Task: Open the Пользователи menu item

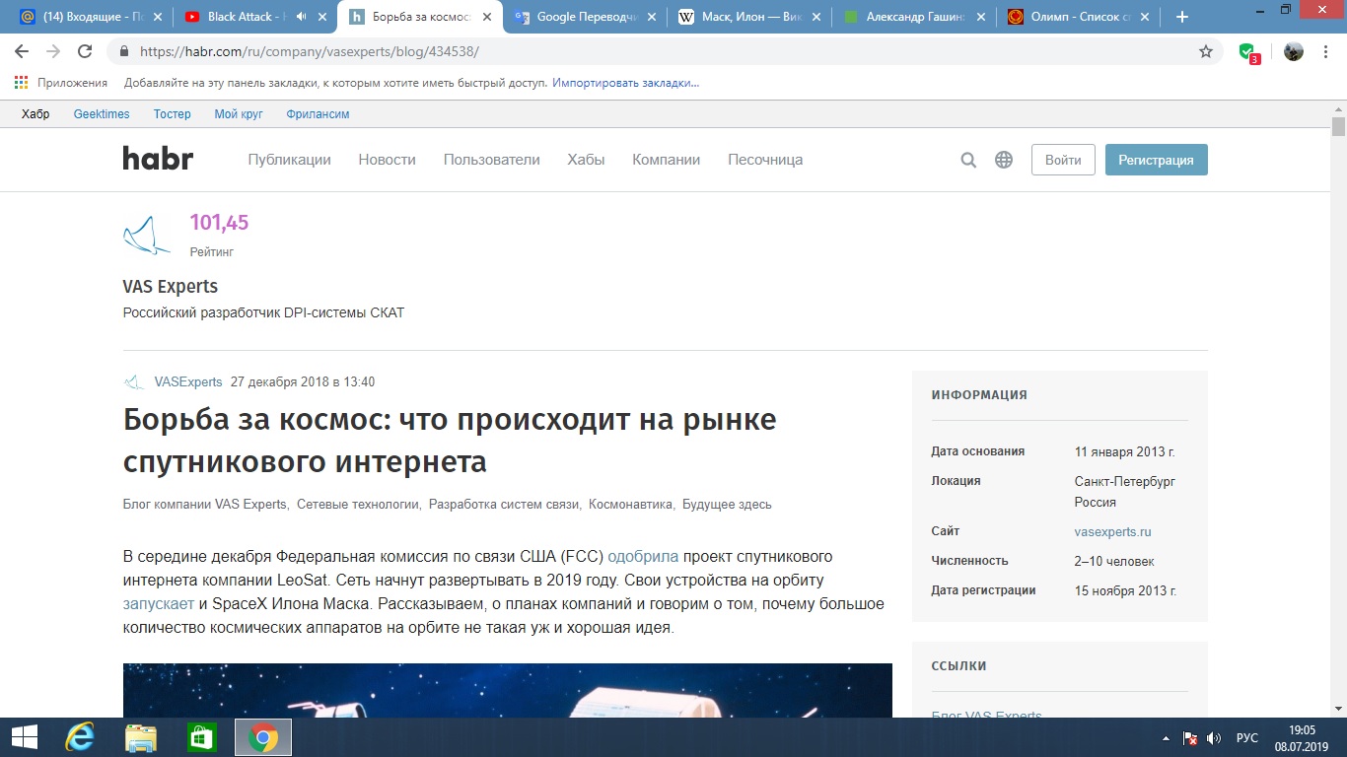Action: click(492, 160)
